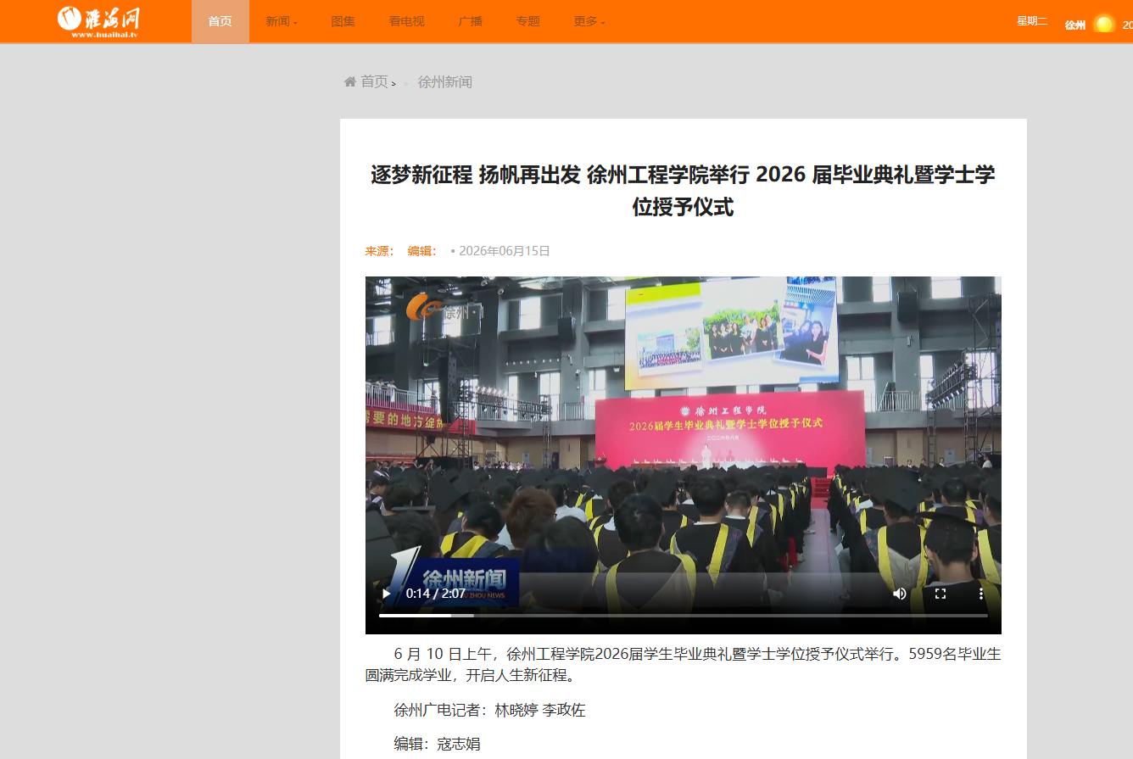Click the 徐州 city label in header

coord(1075,25)
